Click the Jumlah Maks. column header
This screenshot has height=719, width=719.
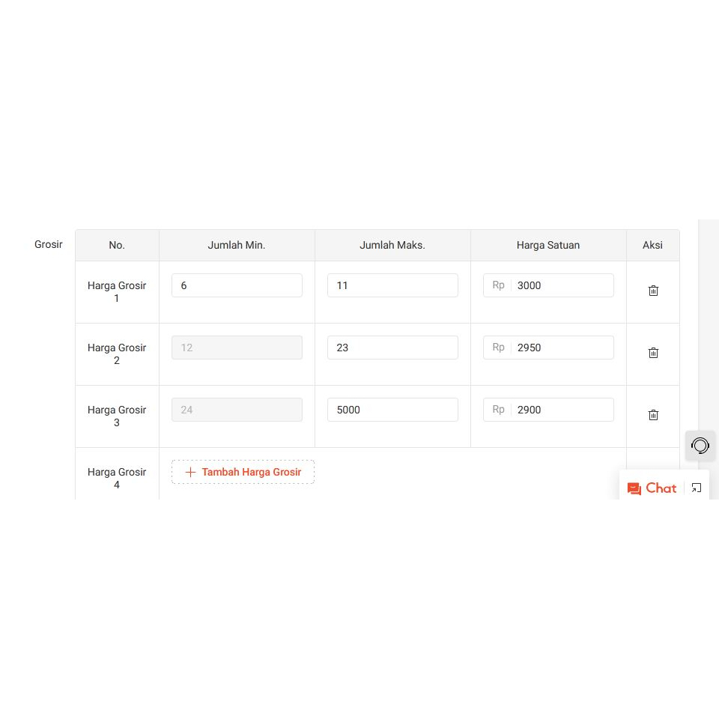click(x=392, y=246)
